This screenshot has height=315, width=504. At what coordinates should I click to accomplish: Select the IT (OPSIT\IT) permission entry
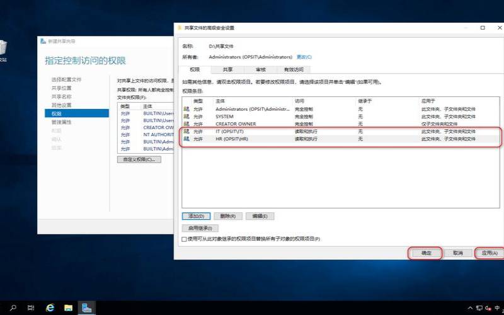(x=341, y=131)
